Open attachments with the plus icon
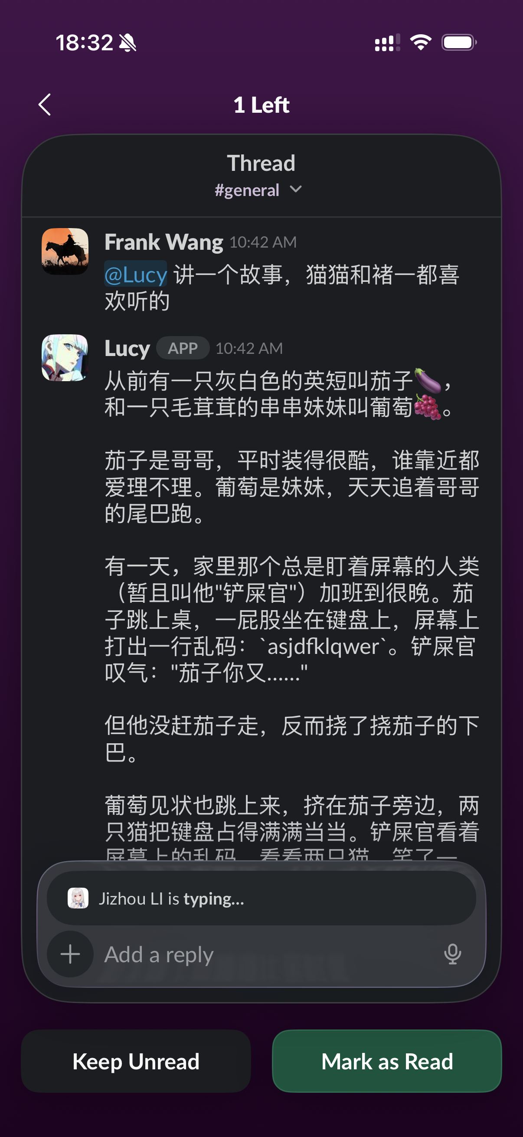The width and height of the screenshot is (523, 1137). (70, 954)
